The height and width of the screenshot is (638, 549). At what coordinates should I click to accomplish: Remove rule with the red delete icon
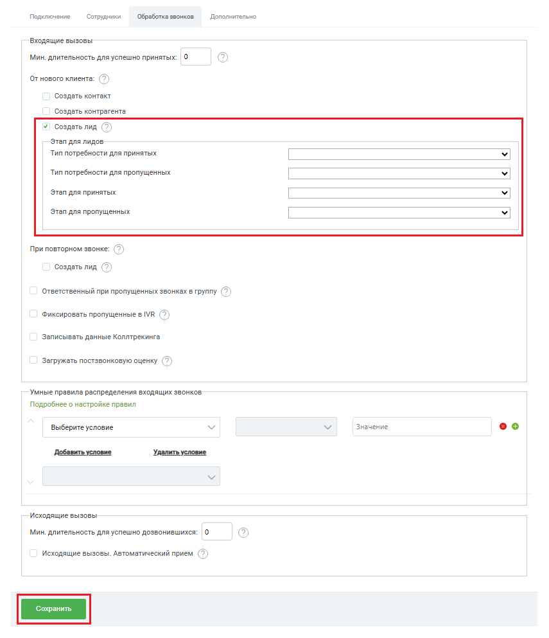503,427
